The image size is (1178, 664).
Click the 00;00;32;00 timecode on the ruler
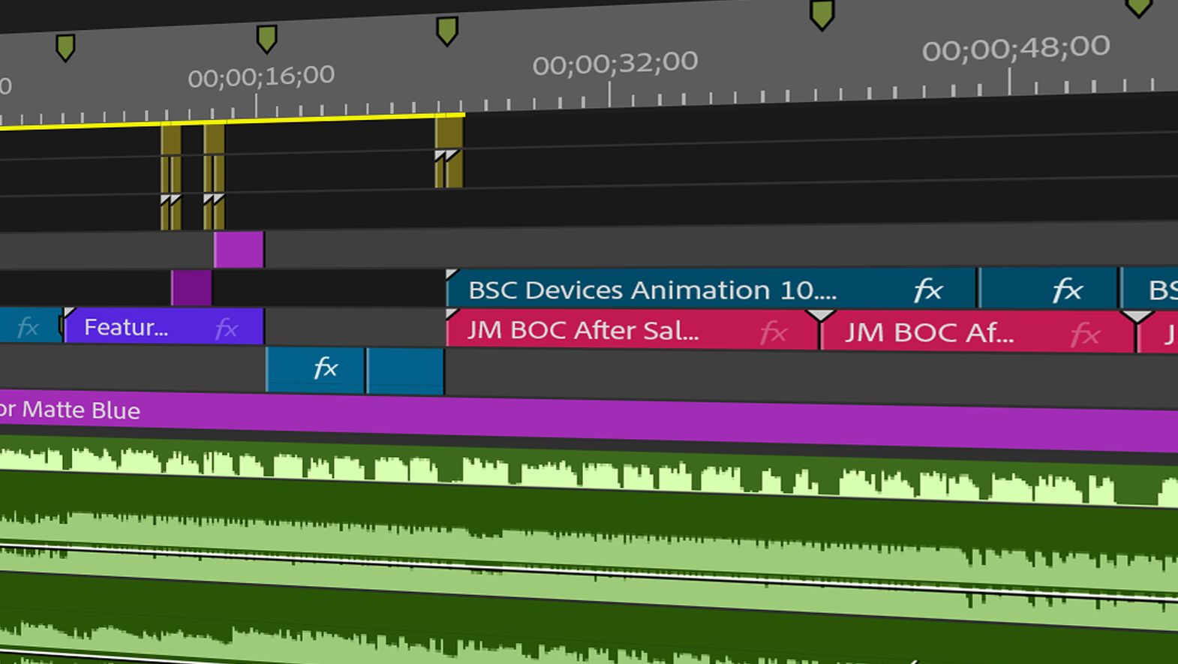point(615,63)
